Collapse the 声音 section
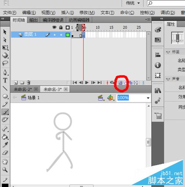This screenshot has width=185, height=187. pyautogui.click(x=168, y=79)
